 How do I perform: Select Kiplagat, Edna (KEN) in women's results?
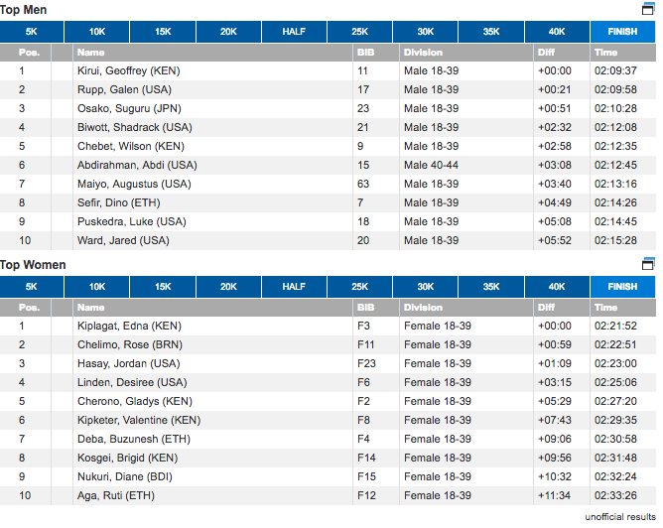pyautogui.click(x=129, y=326)
